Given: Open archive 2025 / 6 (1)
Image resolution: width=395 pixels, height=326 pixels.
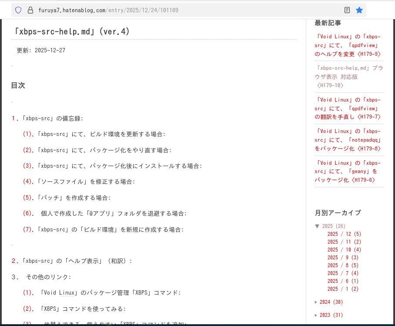Looking at the screenshot, I should 343,281.
